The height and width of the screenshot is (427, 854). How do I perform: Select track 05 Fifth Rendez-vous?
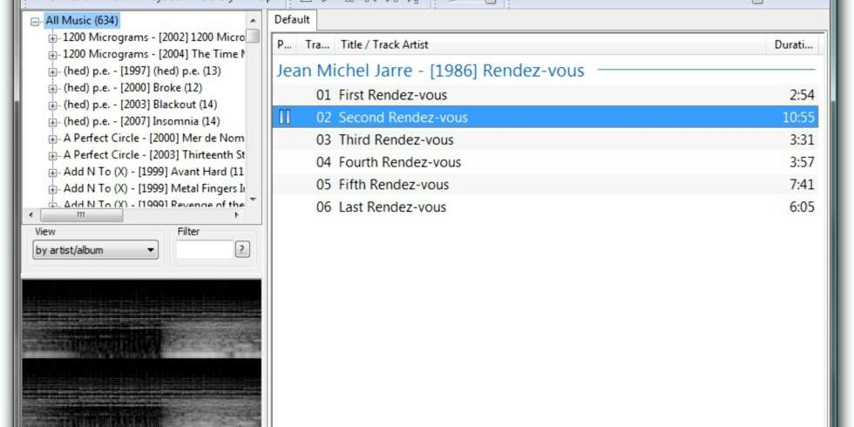[x=546, y=185]
